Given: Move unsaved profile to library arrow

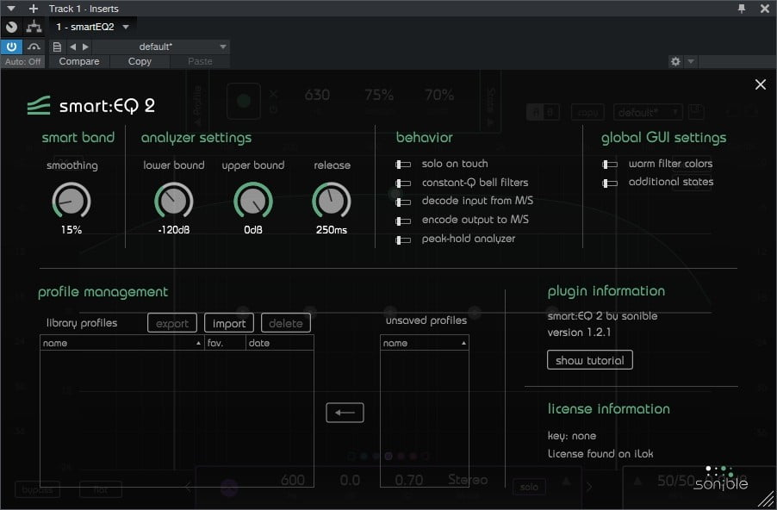Looking at the screenshot, I should (x=345, y=413).
